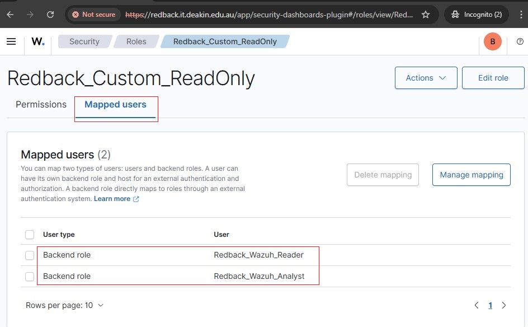Click the Delete mapping button
Image resolution: width=528 pixels, height=327 pixels.
click(x=383, y=175)
